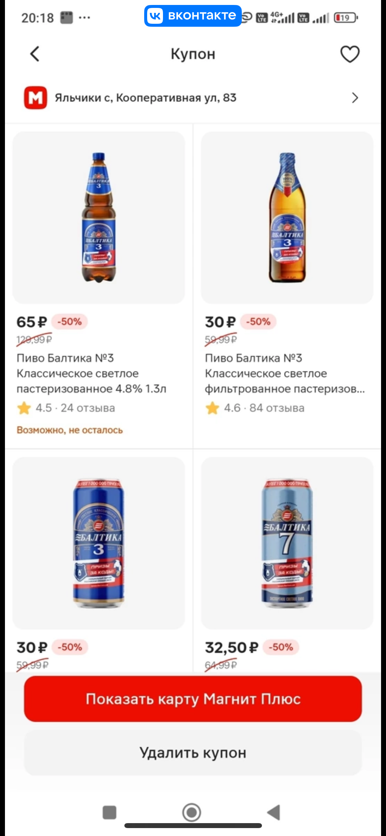386x836 pixels.
Task: Open the title Пиво Балтика №3 4.8% 1.3л
Action: point(91,373)
